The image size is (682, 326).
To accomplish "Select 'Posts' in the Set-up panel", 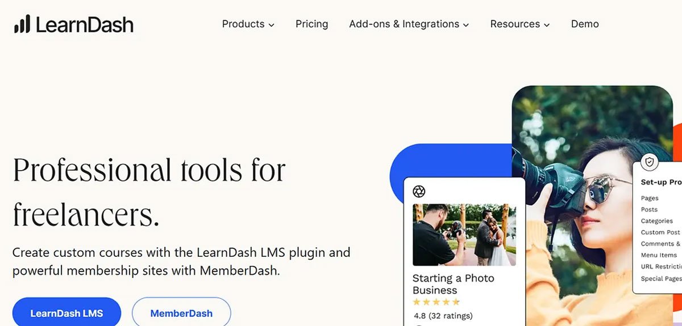I will coord(649,210).
